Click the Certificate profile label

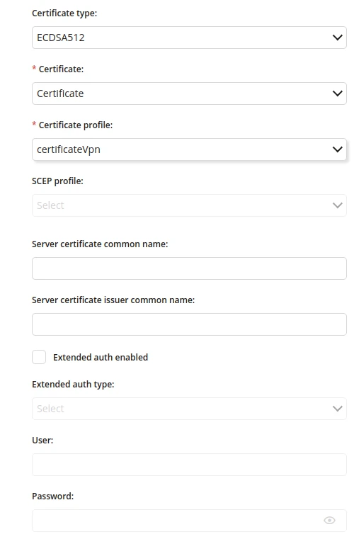(x=76, y=125)
